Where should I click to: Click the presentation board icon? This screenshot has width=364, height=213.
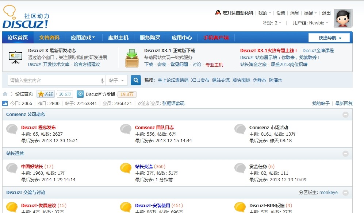15,57
